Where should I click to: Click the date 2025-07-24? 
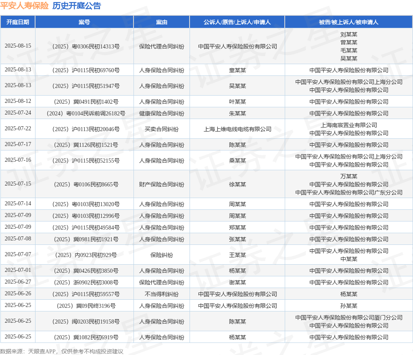tap(18, 113)
